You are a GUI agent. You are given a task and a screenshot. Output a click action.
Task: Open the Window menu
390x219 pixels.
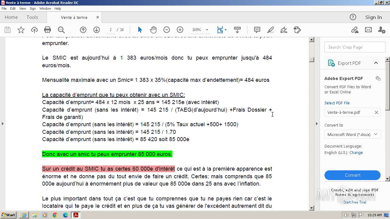pyautogui.click(x=45, y=9)
